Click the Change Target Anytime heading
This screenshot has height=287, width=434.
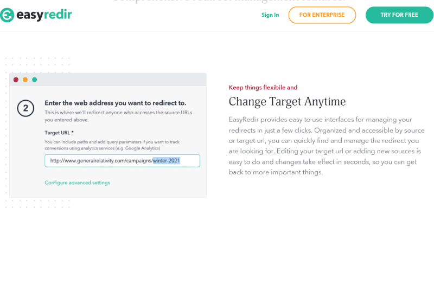[287, 102]
